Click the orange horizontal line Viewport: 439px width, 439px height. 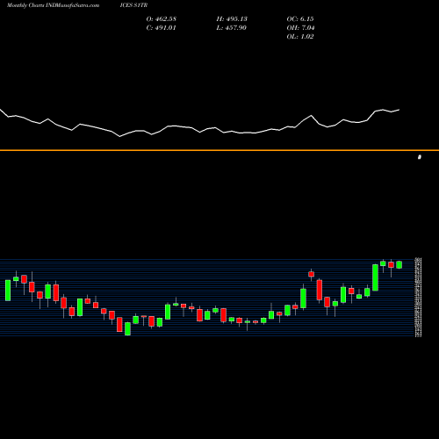[x=219, y=150]
